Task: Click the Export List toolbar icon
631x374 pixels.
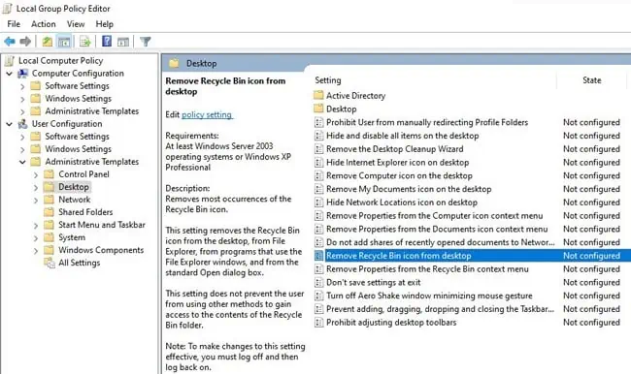Action: click(84, 41)
